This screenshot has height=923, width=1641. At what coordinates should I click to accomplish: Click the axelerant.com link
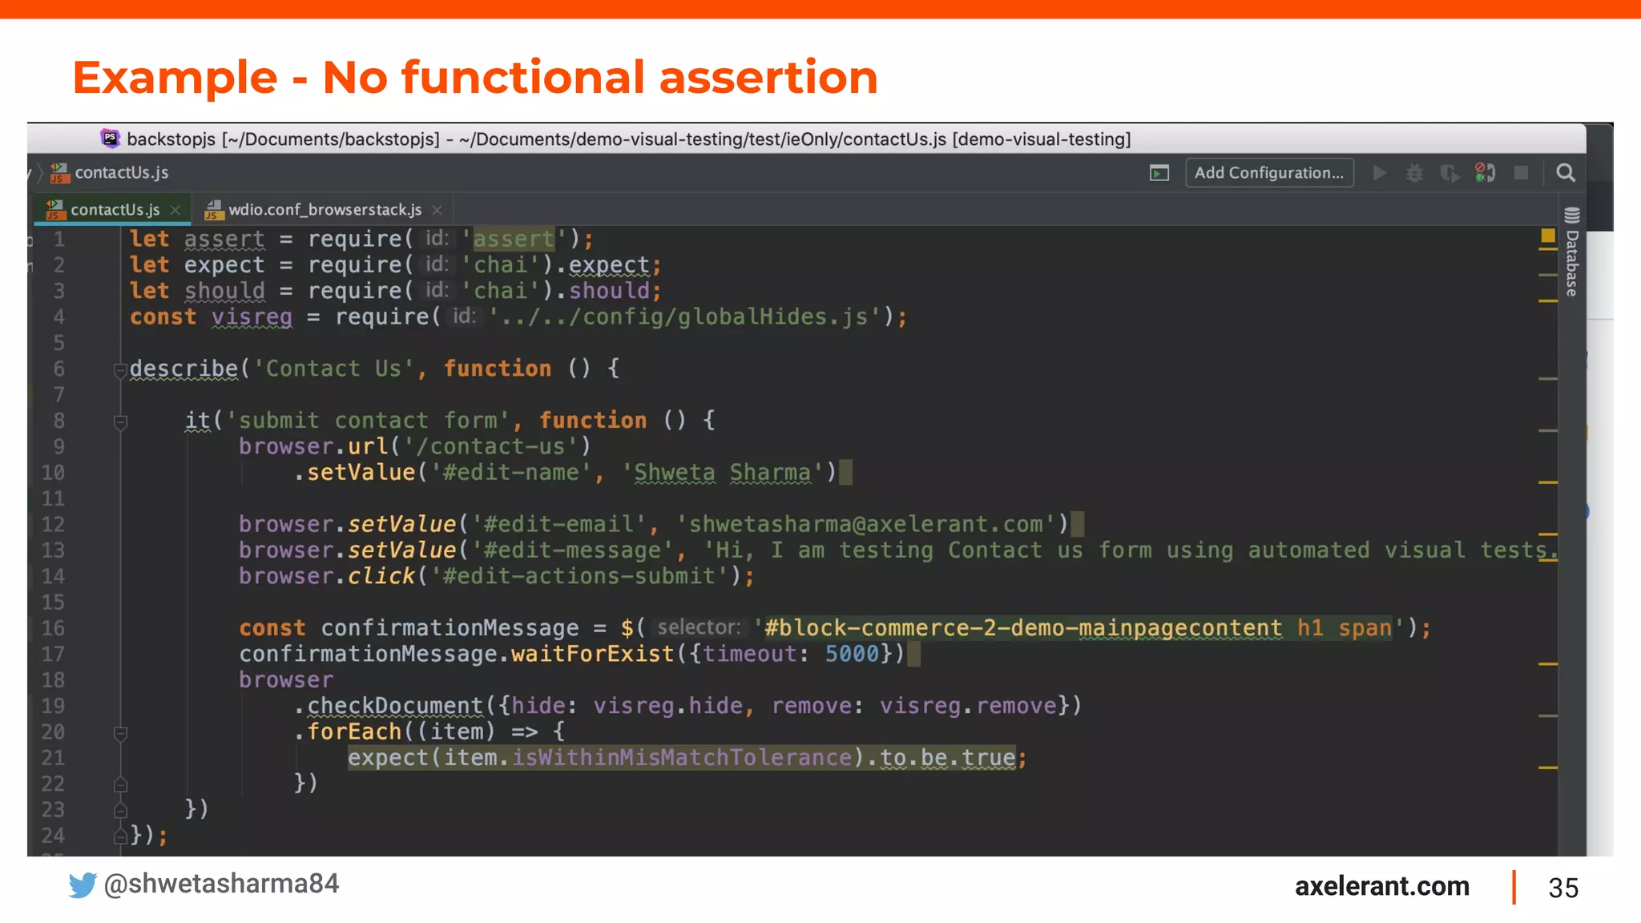point(1382,886)
